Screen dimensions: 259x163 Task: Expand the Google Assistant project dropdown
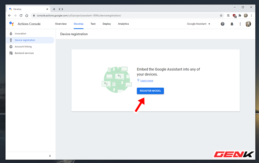click(x=198, y=24)
